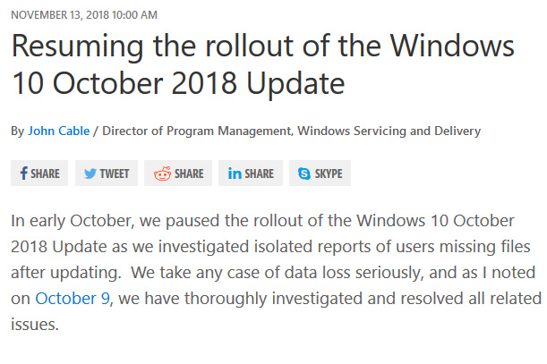Click the Twitter bird icon
The height and width of the screenshot is (364, 547).
tap(90, 174)
